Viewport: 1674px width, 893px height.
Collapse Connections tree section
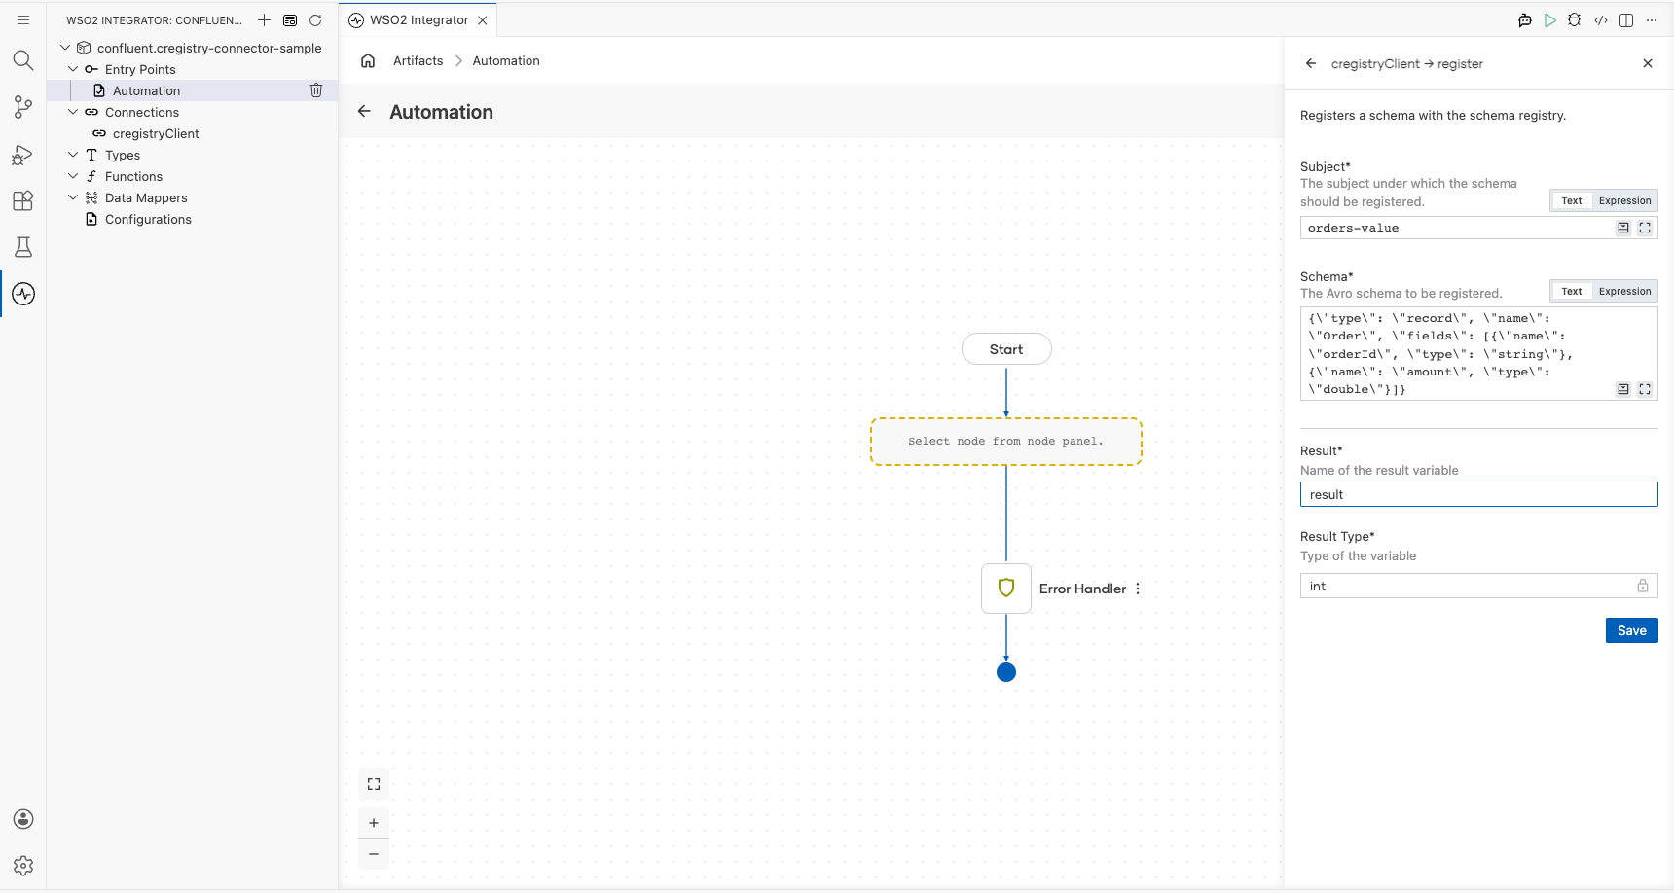[x=73, y=112]
